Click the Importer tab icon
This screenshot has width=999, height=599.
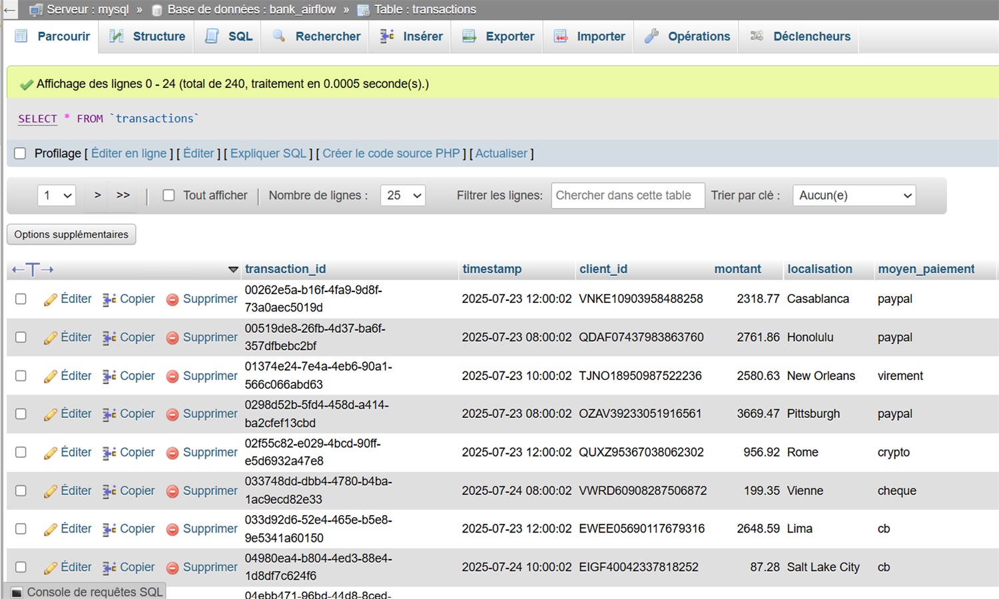point(561,37)
